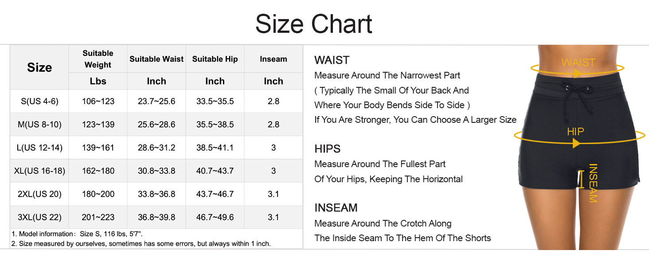Select the Suitable Weight column header

pos(98,59)
